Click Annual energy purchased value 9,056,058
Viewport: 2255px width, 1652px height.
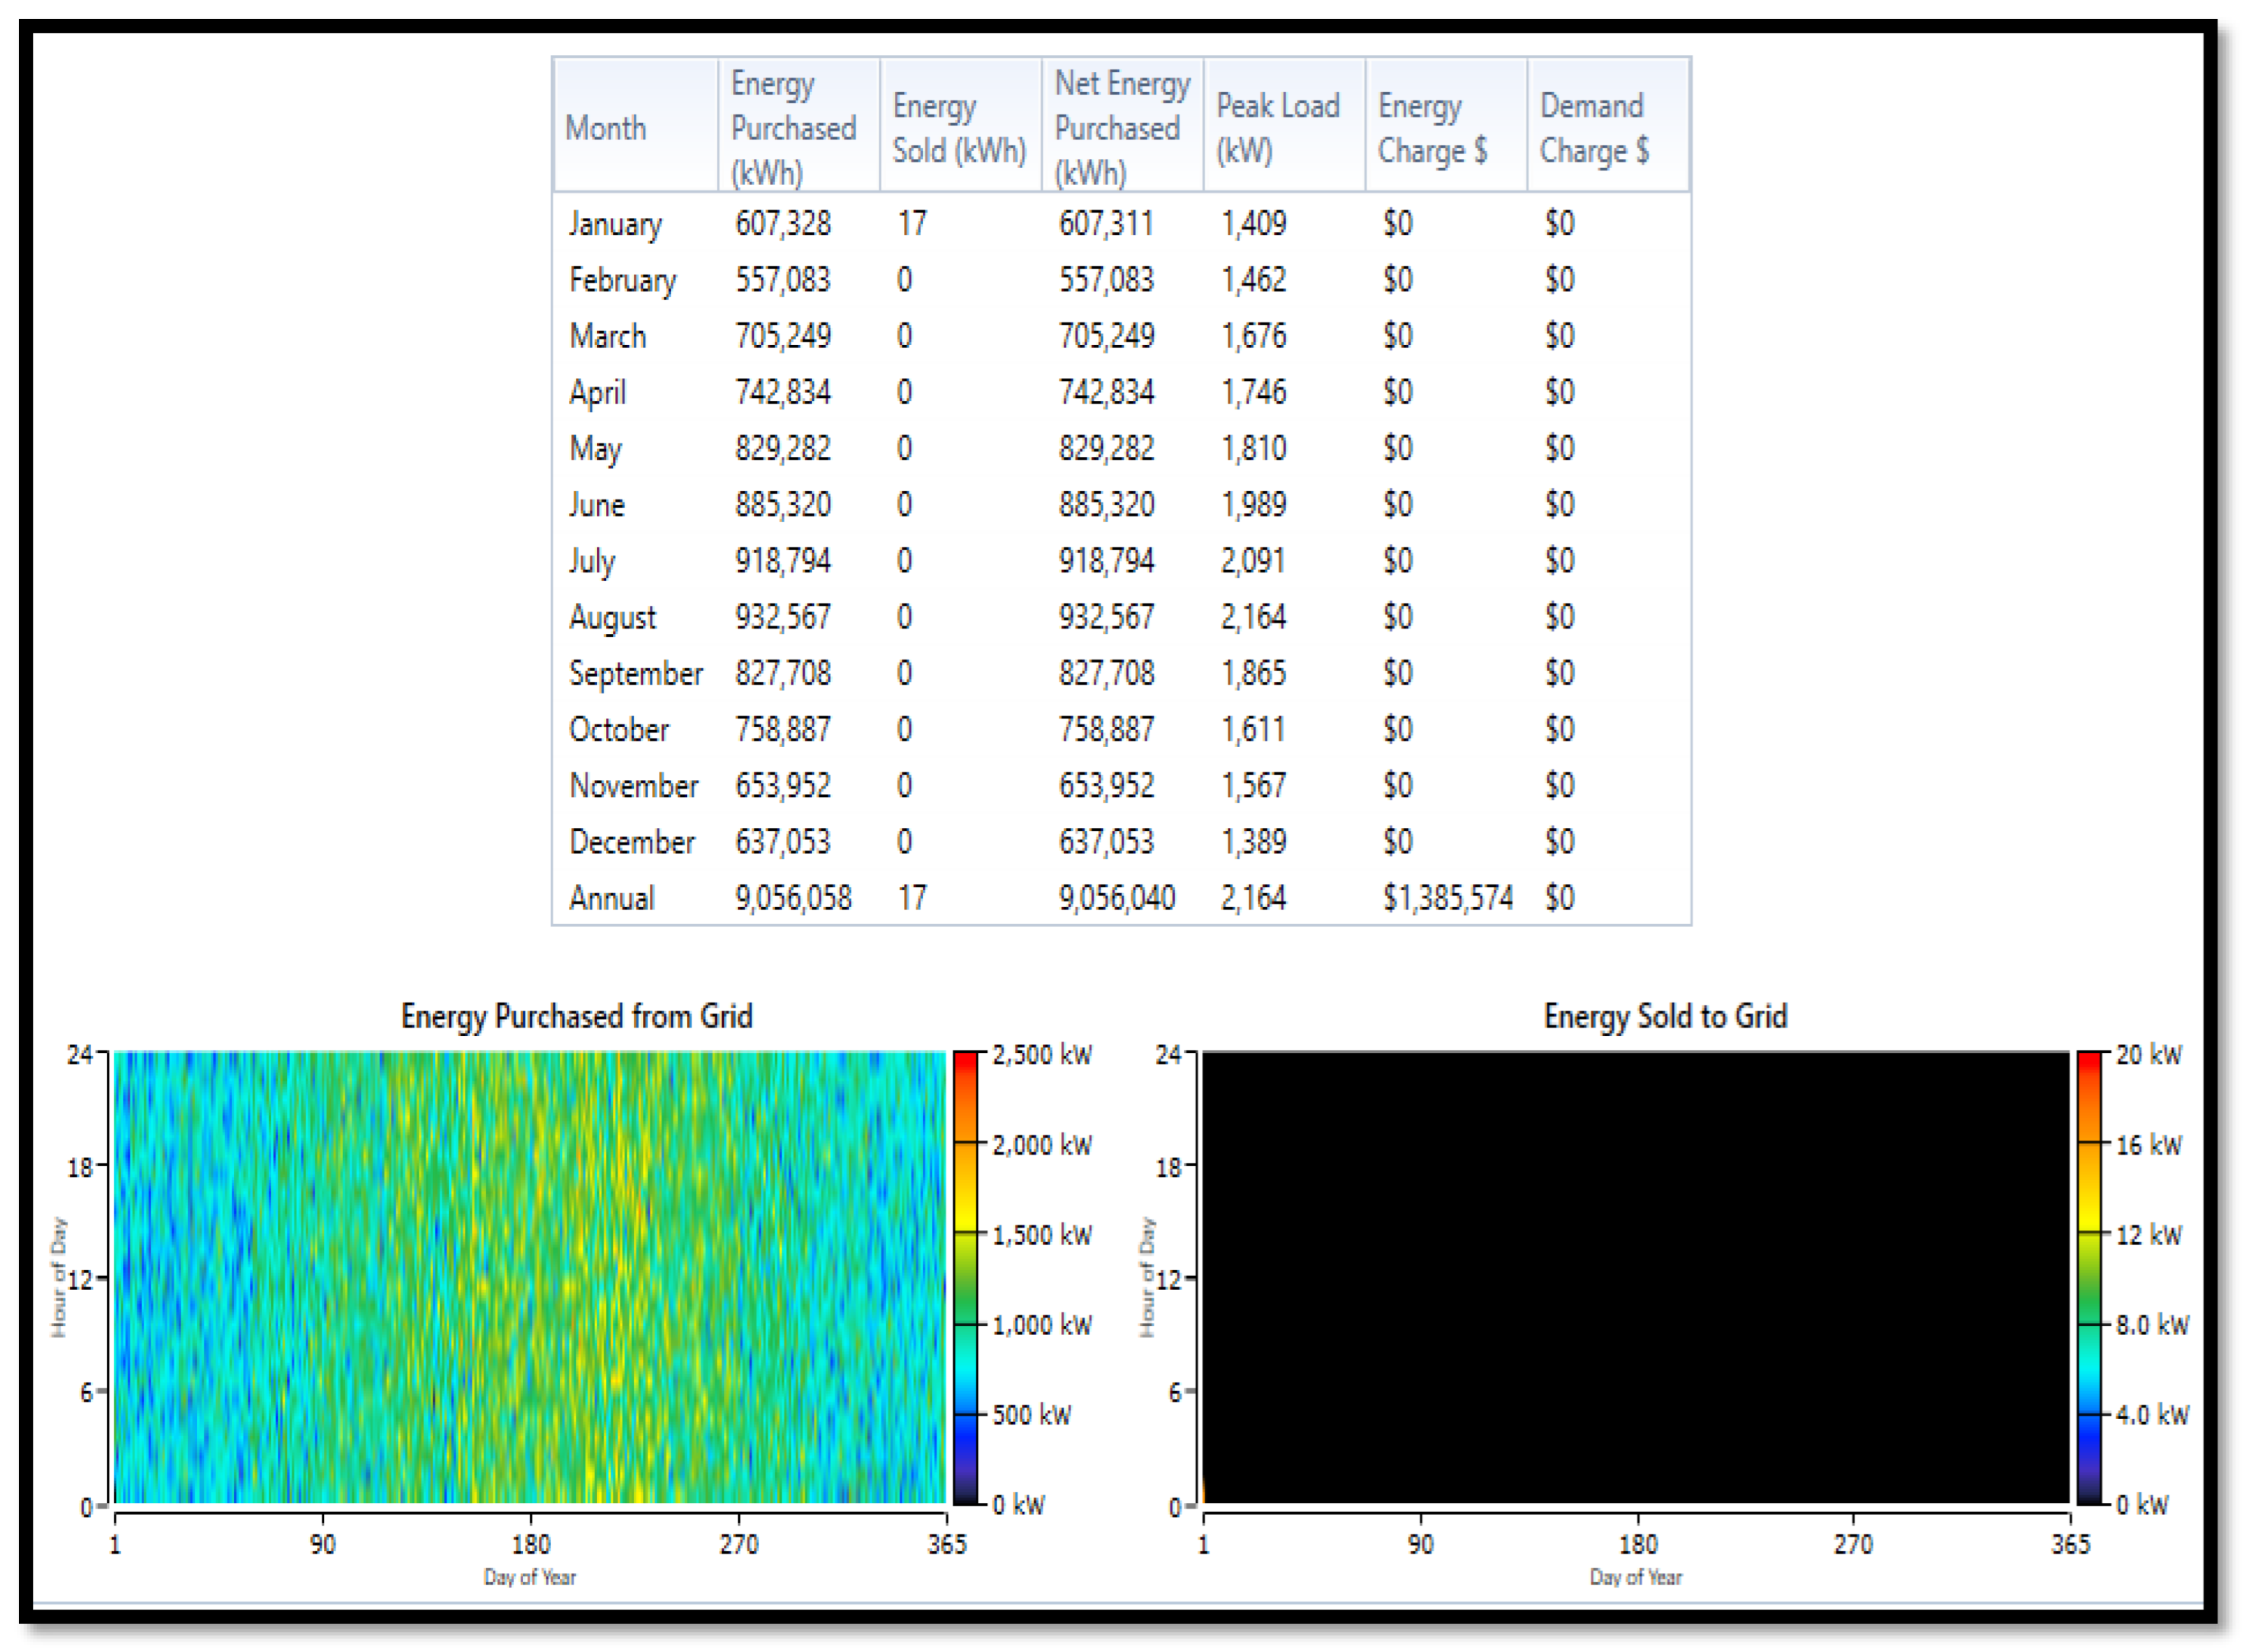(x=794, y=898)
